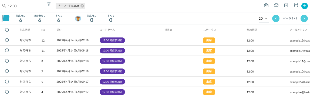
Task: Select the row checkbox for No 4
Action: (7, 92)
